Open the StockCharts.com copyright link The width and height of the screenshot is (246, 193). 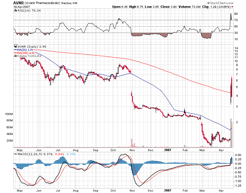pyautogui.click(x=220, y=3)
